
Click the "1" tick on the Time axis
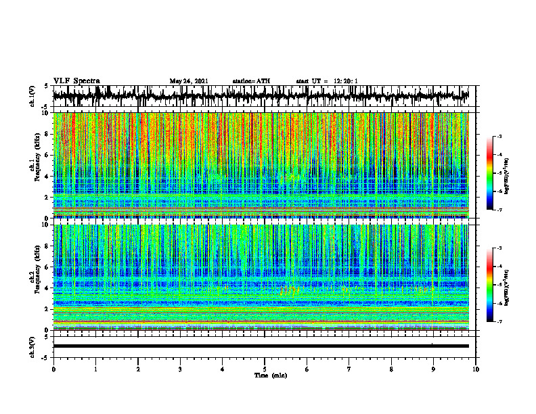(95, 369)
